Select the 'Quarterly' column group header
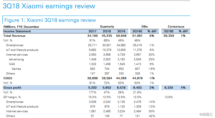The height and width of the screenshot is (118, 215). [107, 27]
